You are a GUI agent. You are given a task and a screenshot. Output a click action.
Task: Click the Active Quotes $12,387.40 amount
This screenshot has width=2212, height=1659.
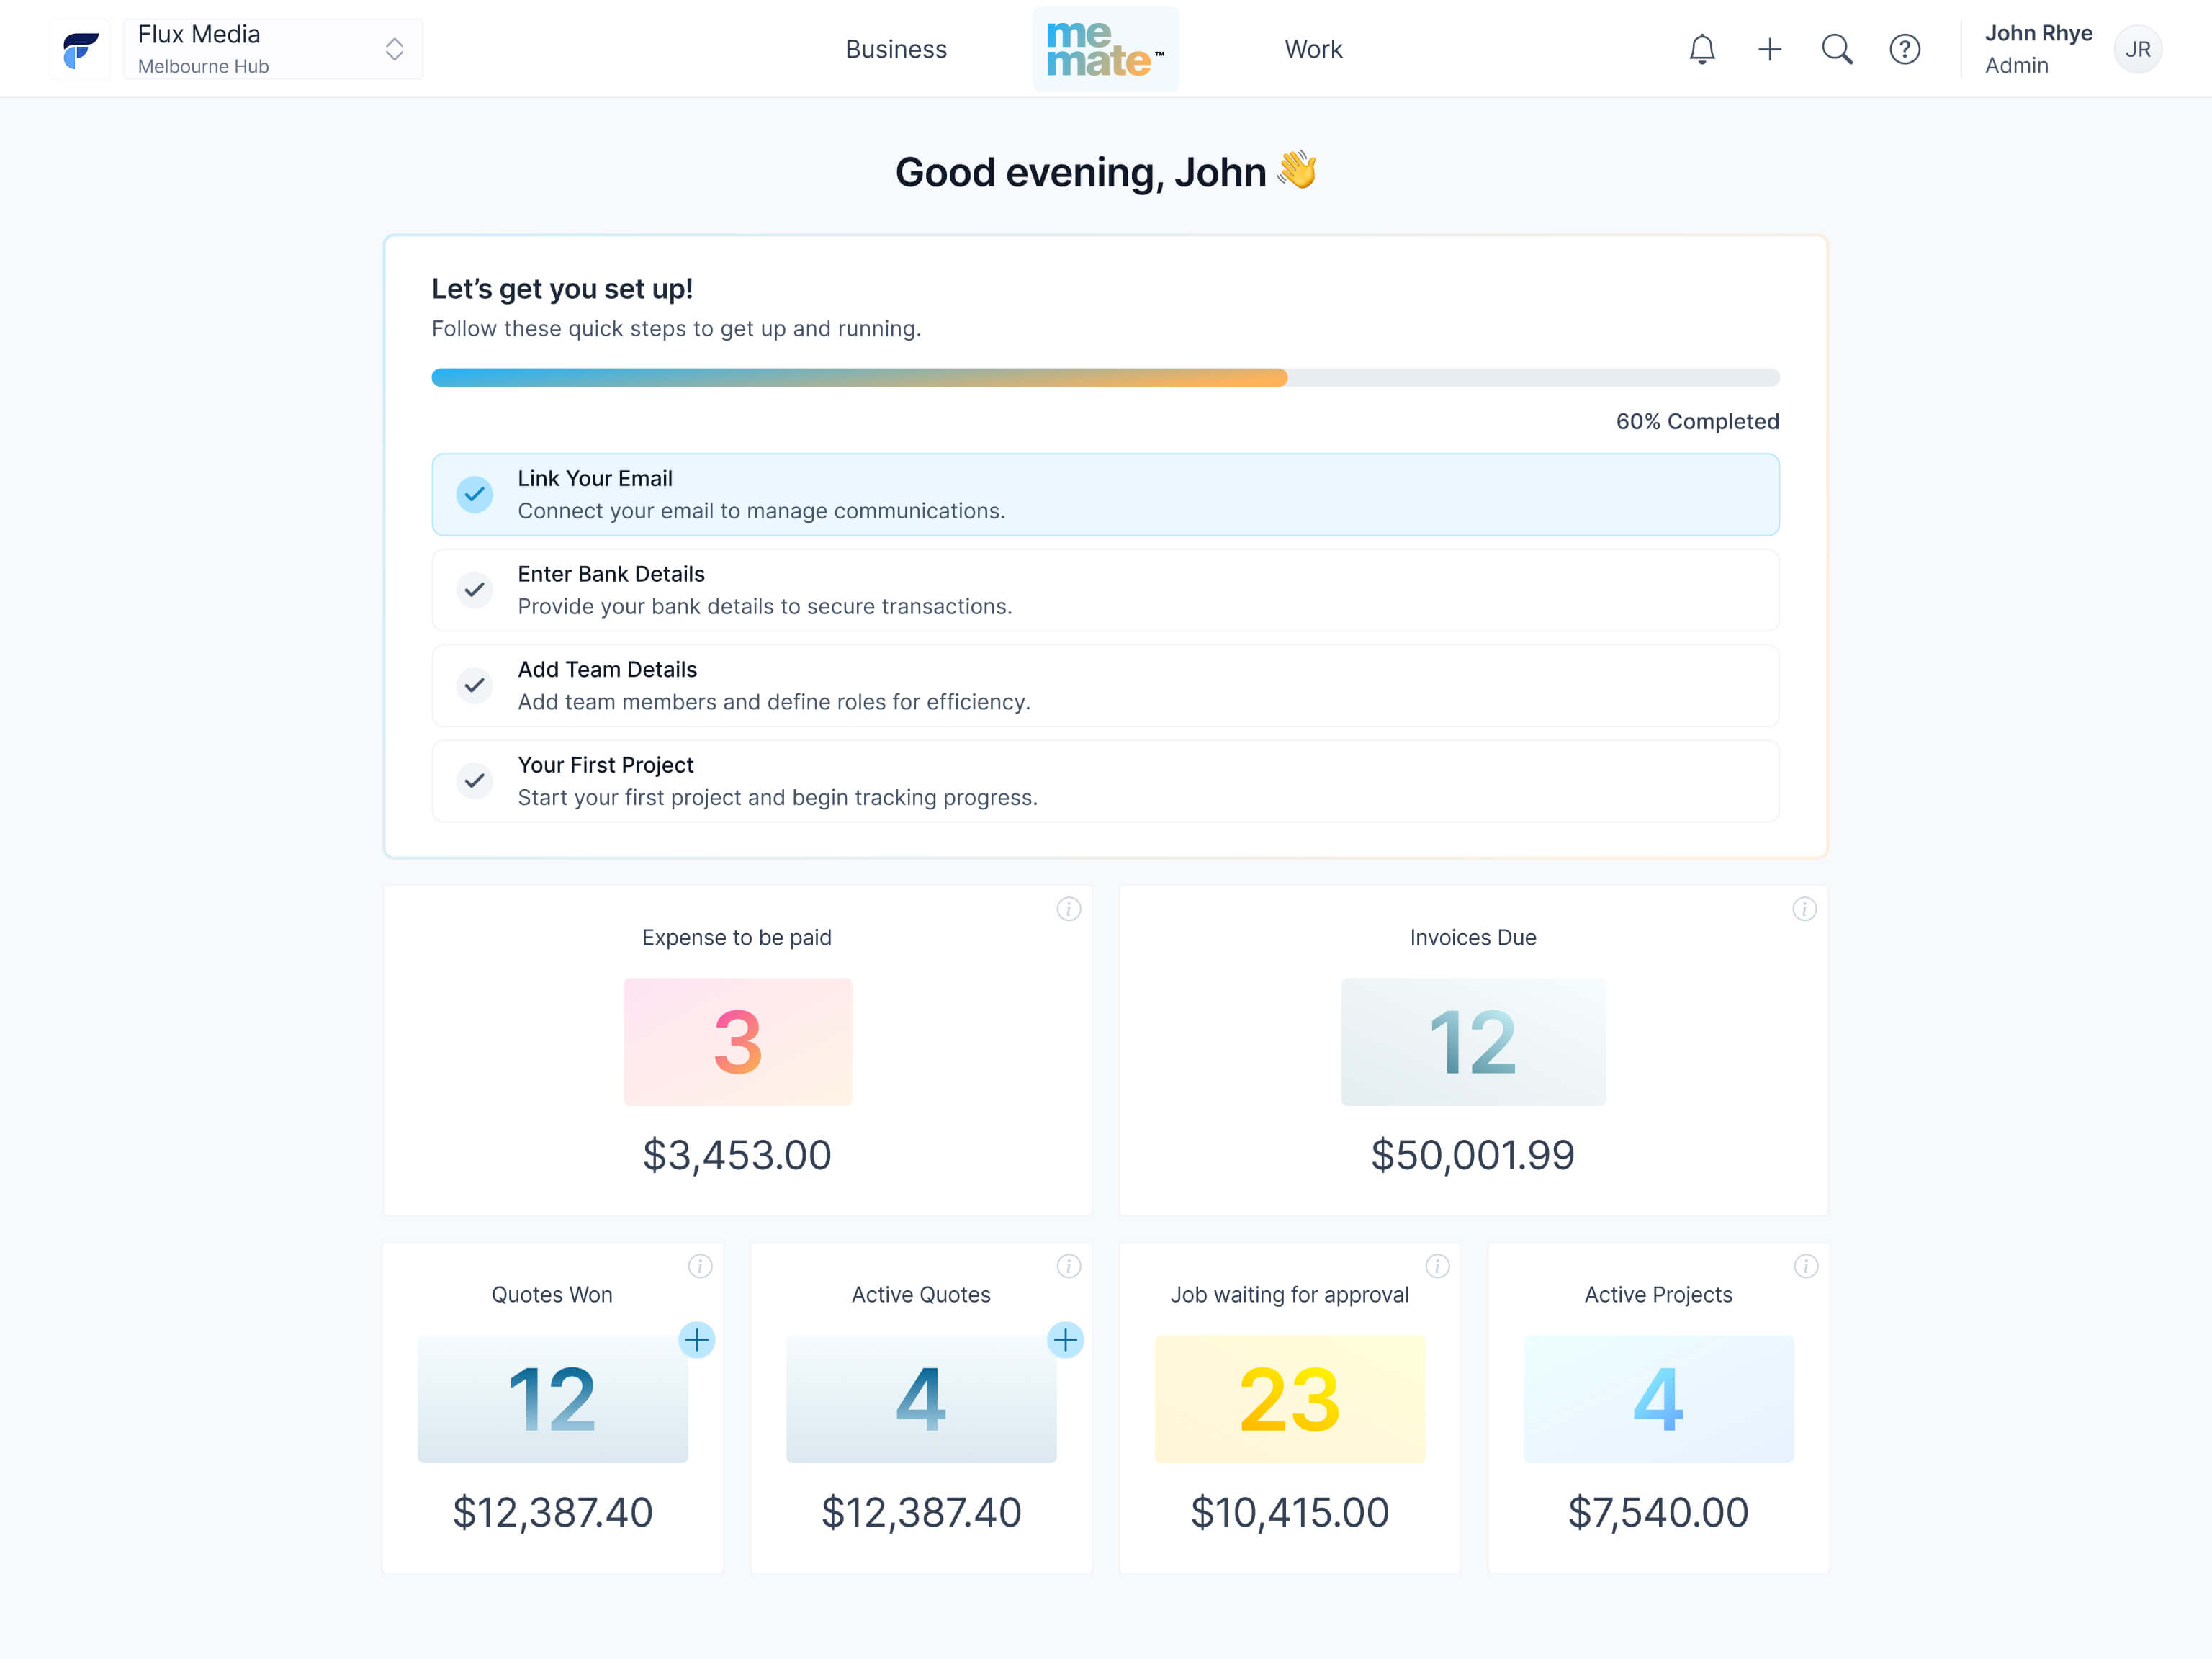pyautogui.click(x=921, y=1513)
